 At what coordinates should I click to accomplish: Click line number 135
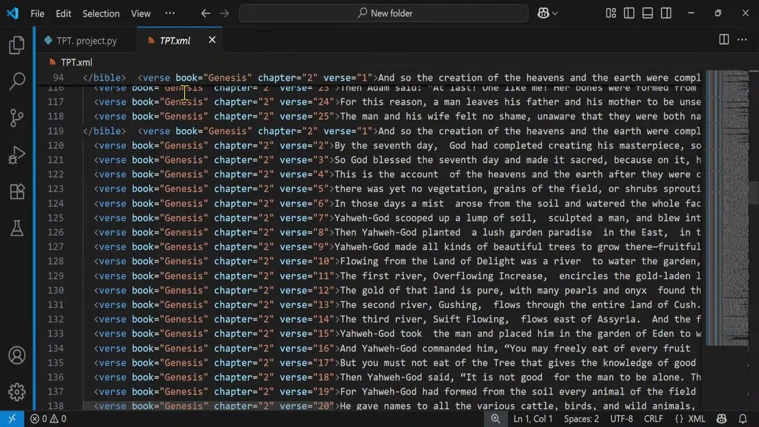55,362
